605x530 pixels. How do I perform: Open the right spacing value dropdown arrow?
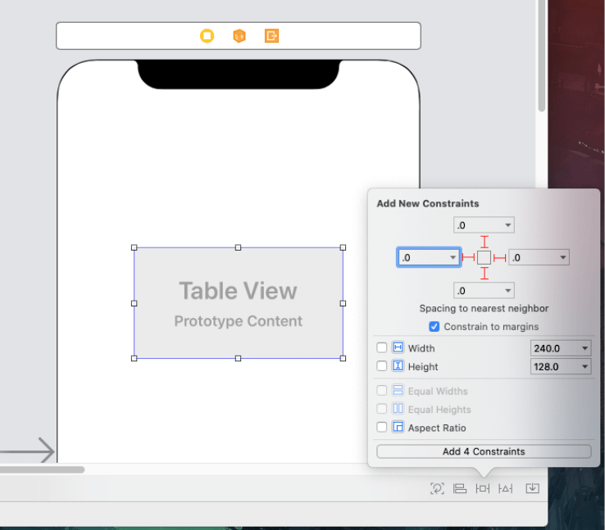tap(563, 257)
